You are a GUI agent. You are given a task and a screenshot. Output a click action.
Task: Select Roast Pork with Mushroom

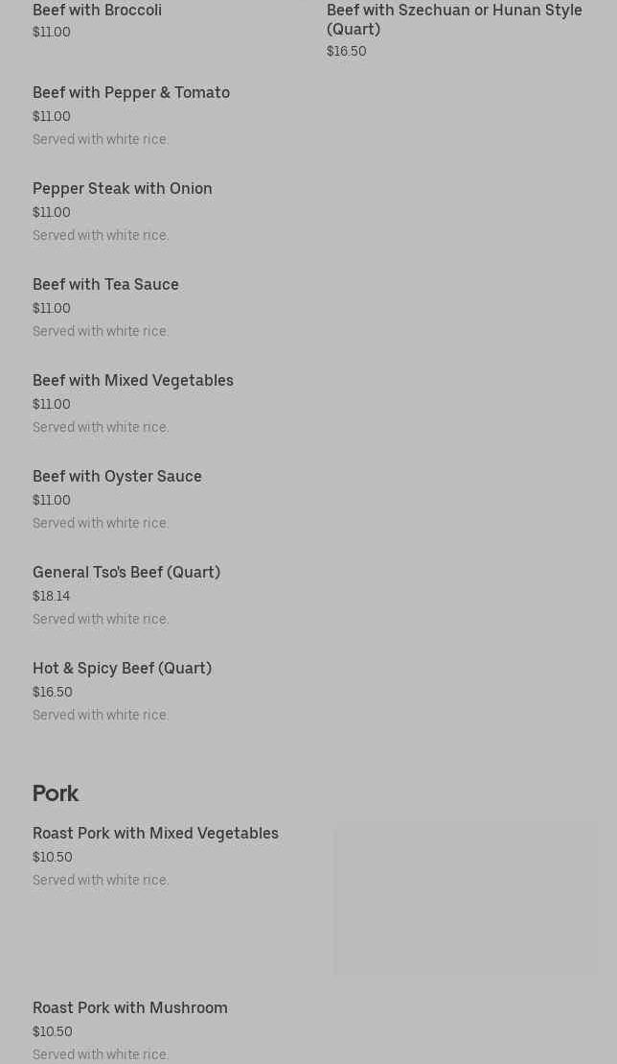tap(130, 1008)
